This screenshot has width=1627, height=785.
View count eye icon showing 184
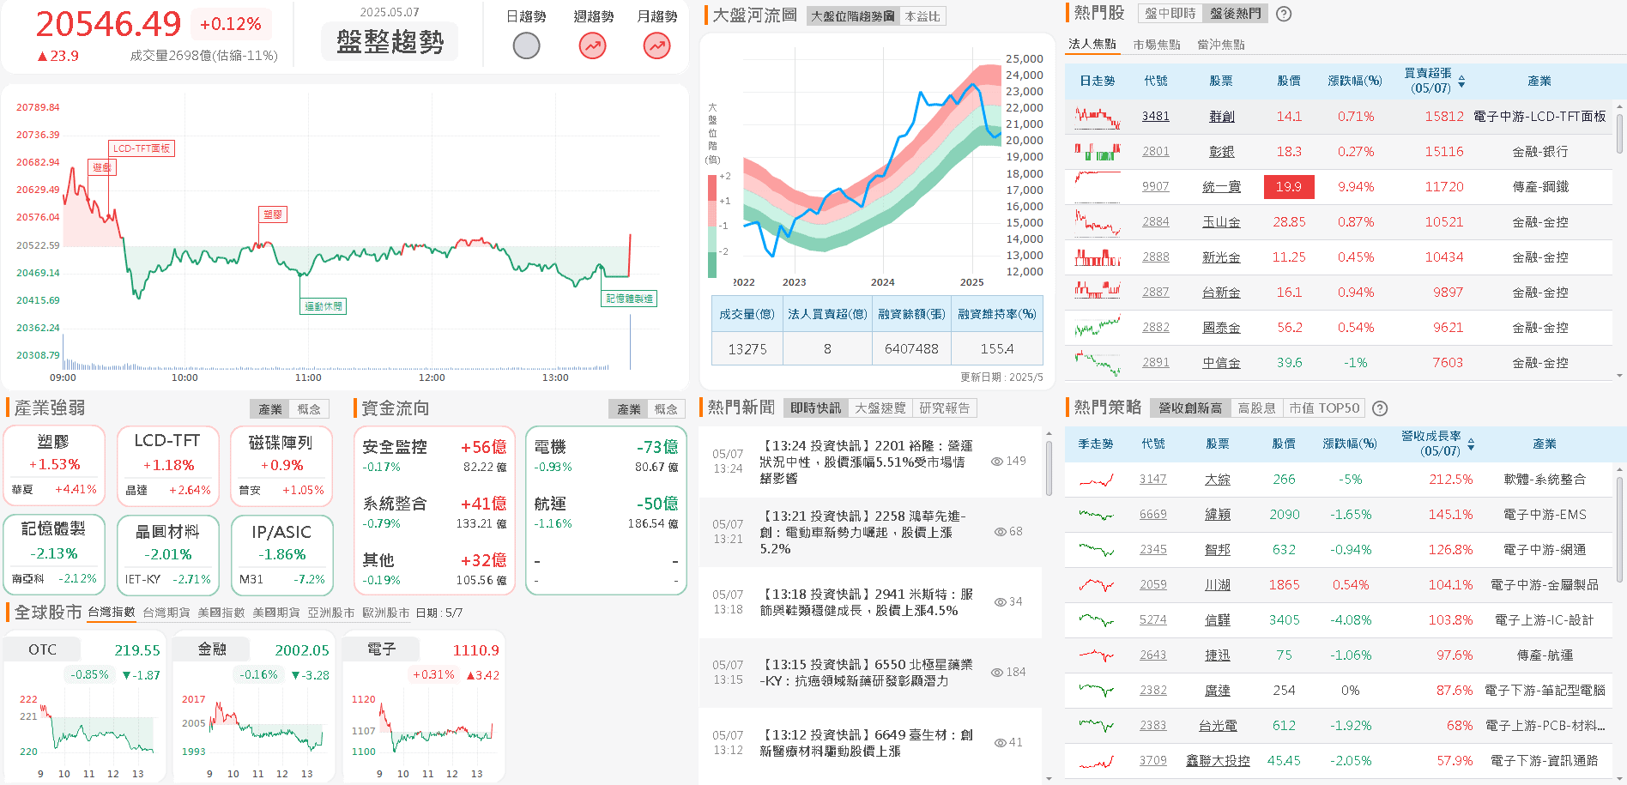click(997, 673)
